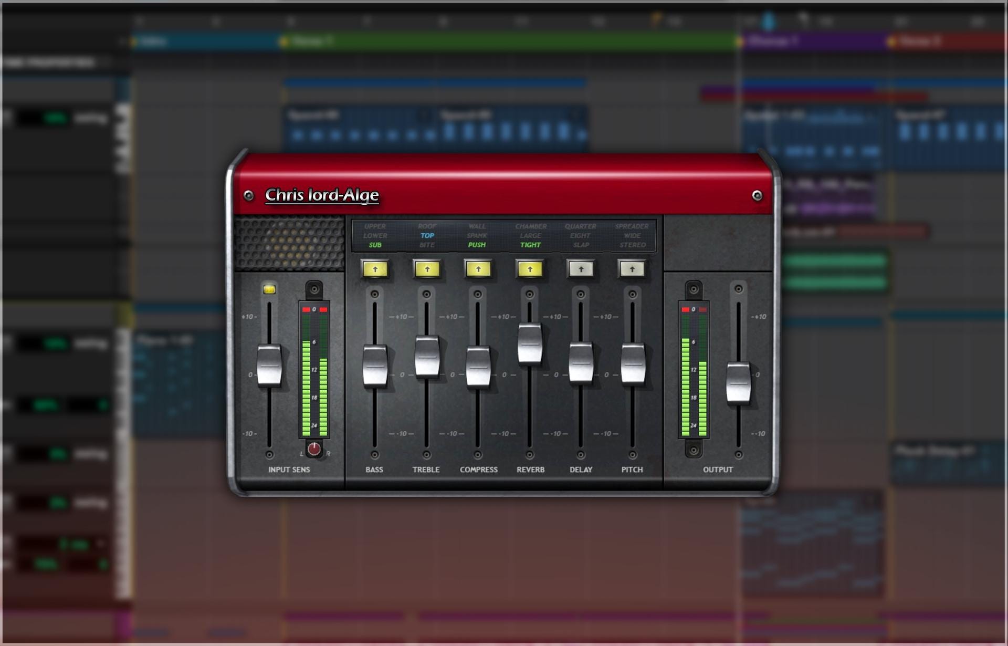Click the REVERB label
The height and width of the screenshot is (646, 1008).
(530, 470)
